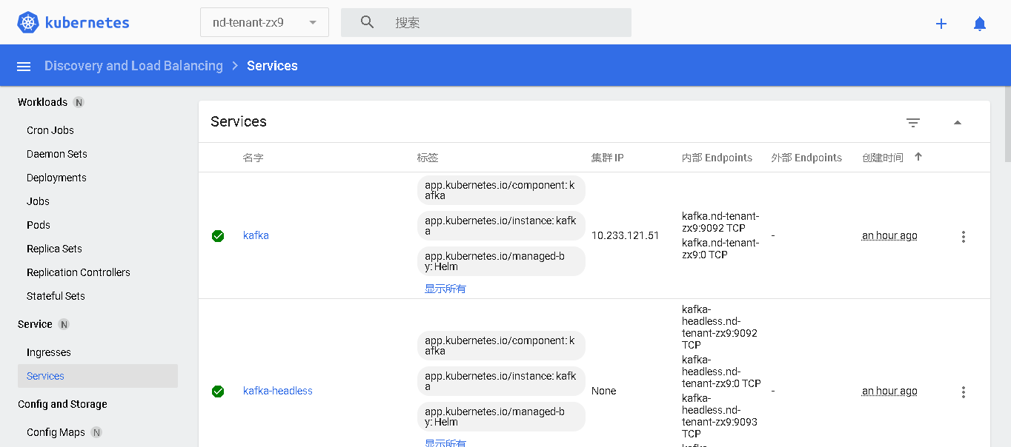Click 显示所有 under kafka labels
The width and height of the screenshot is (1011, 447).
click(445, 289)
